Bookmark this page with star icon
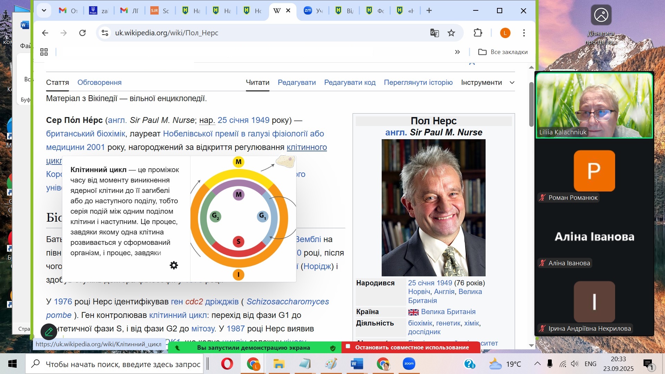665x374 pixels. [x=451, y=33]
